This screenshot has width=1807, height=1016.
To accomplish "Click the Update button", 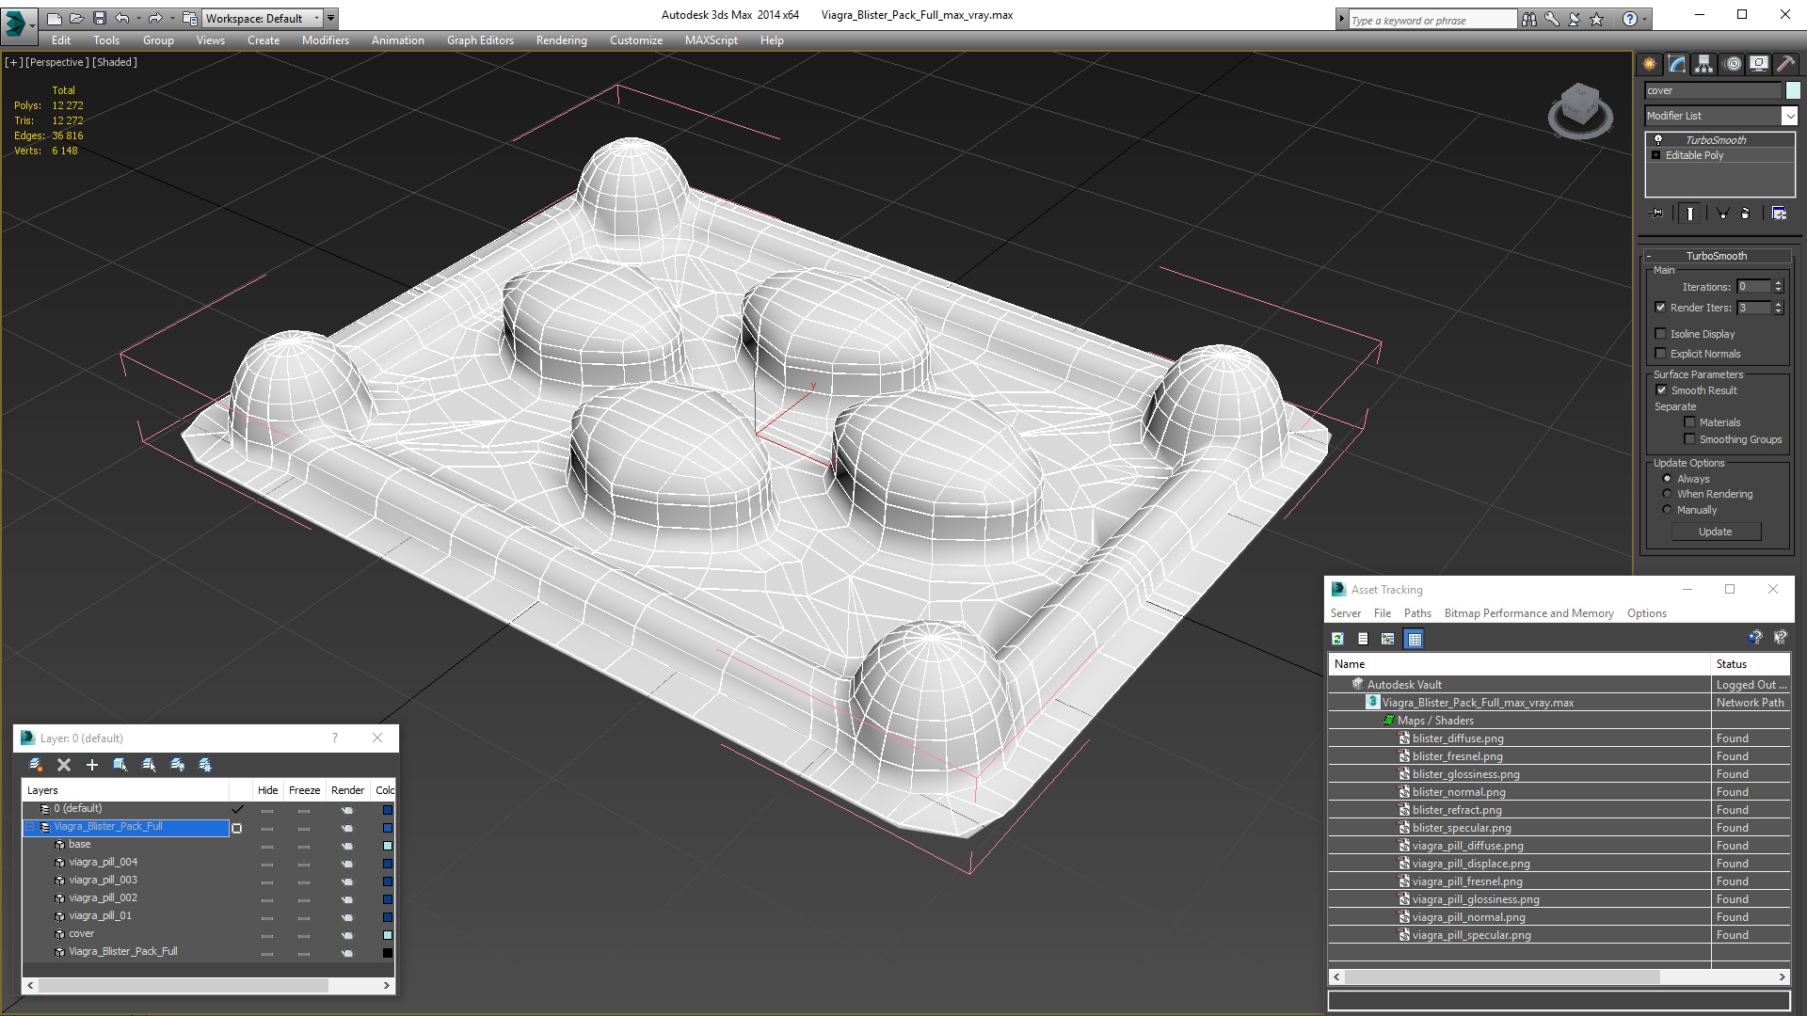I will point(1715,532).
